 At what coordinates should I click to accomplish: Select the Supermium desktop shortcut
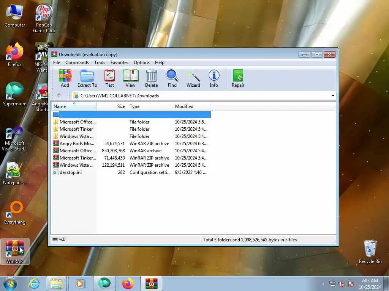15,94
